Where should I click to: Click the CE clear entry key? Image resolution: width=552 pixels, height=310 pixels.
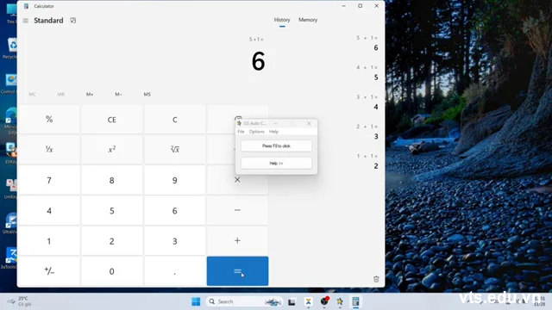pyautogui.click(x=111, y=120)
